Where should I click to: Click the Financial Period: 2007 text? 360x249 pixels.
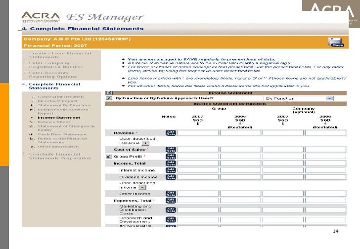click(x=55, y=45)
